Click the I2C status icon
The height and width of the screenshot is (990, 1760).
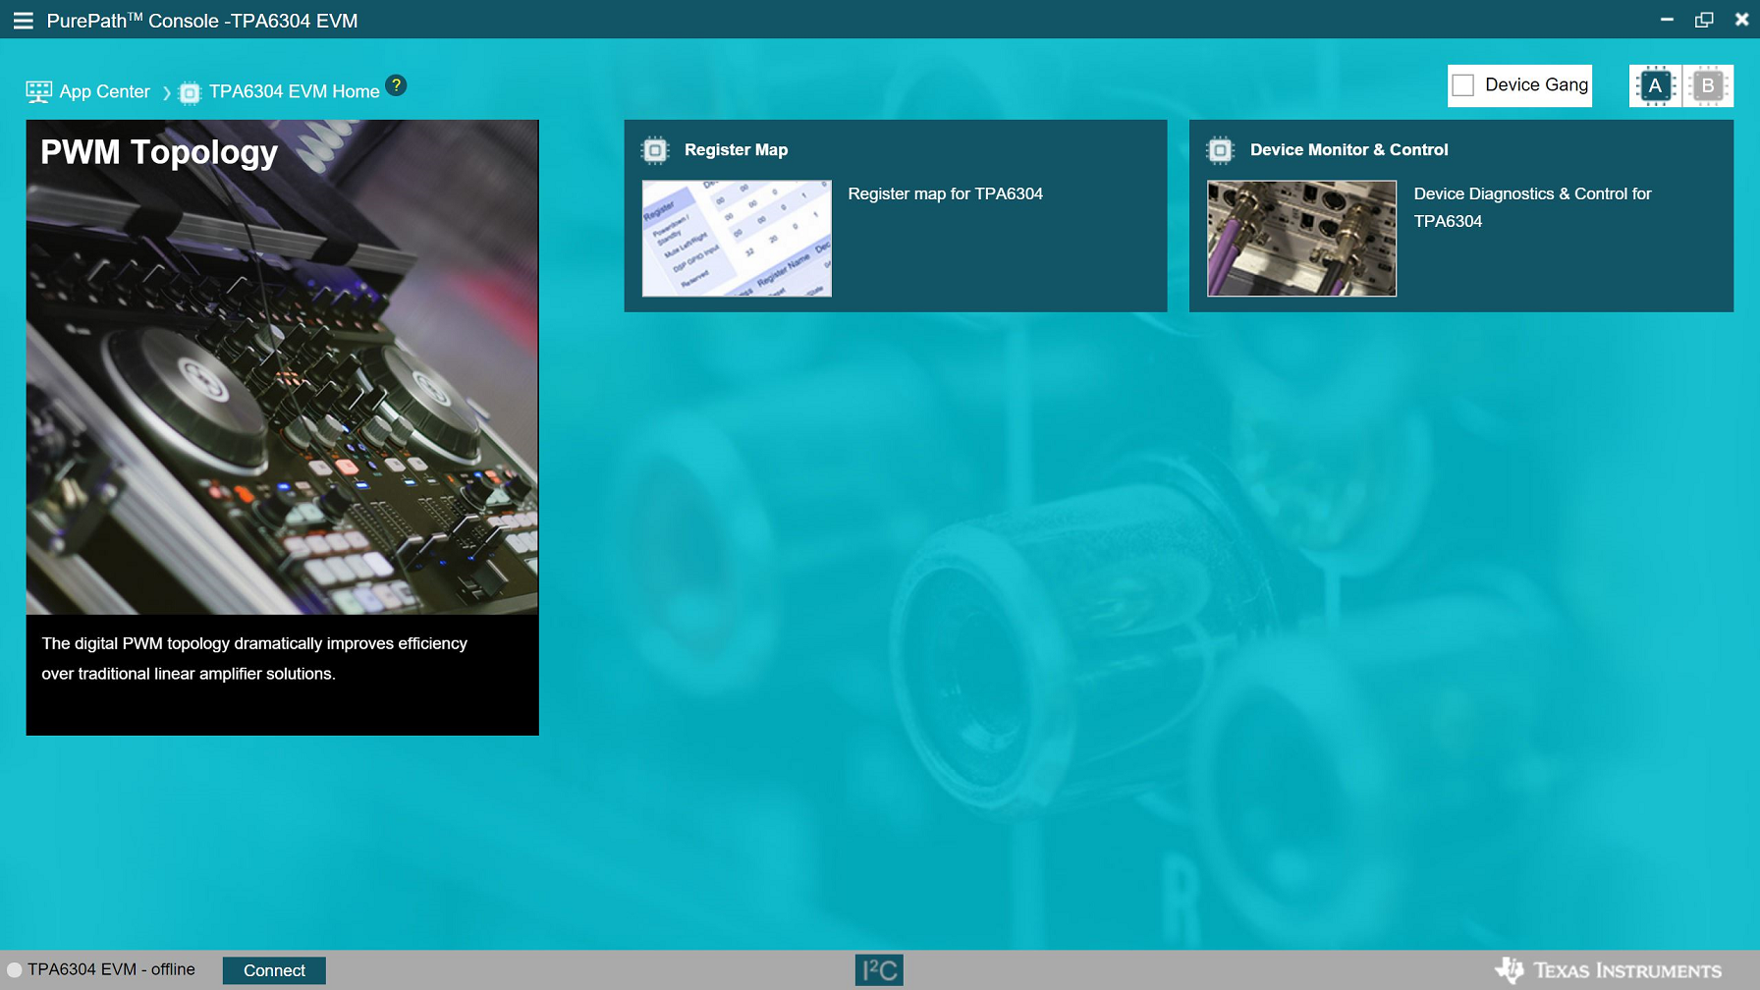click(x=879, y=970)
